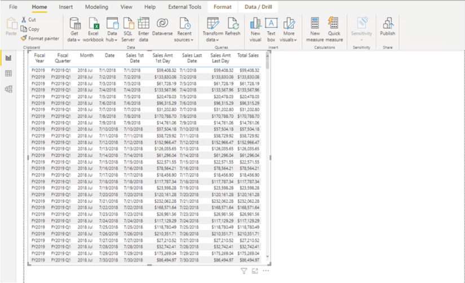Refresh the data queries
The image size is (465, 283).
[232, 23]
